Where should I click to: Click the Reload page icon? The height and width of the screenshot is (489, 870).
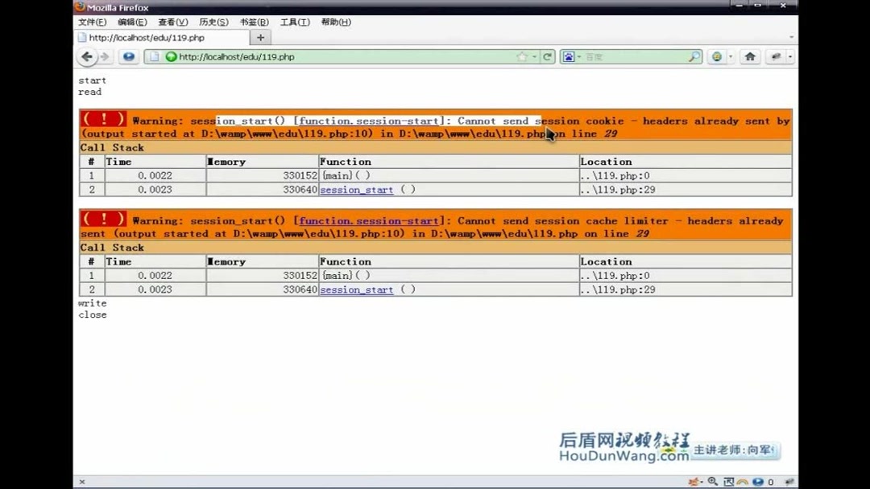tap(547, 56)
